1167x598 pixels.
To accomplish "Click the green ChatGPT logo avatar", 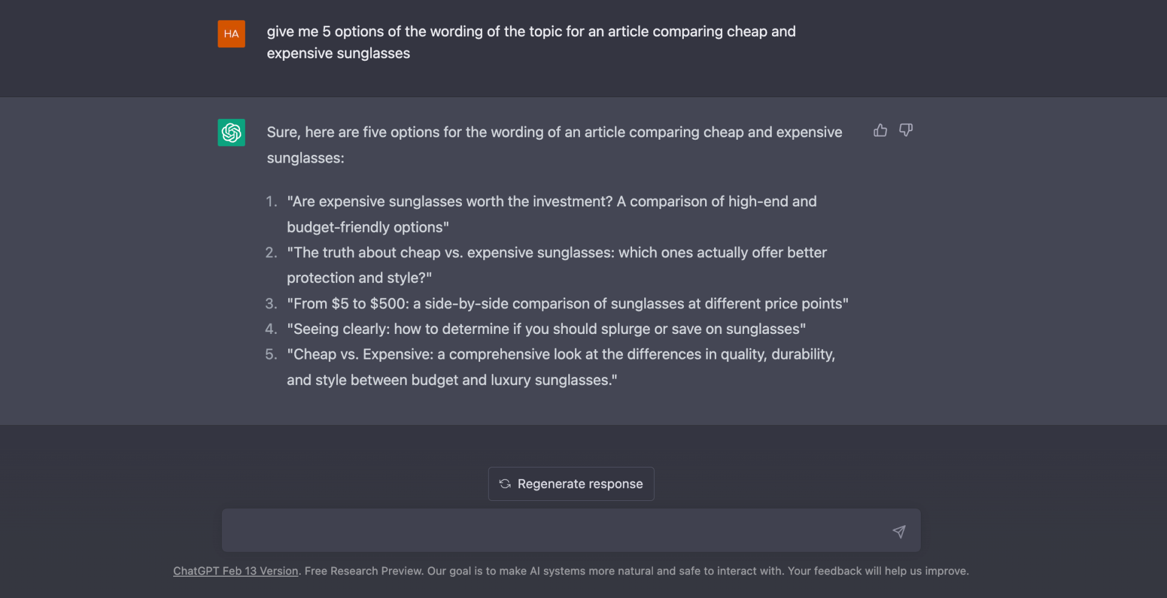I will [x=232, y=132].
